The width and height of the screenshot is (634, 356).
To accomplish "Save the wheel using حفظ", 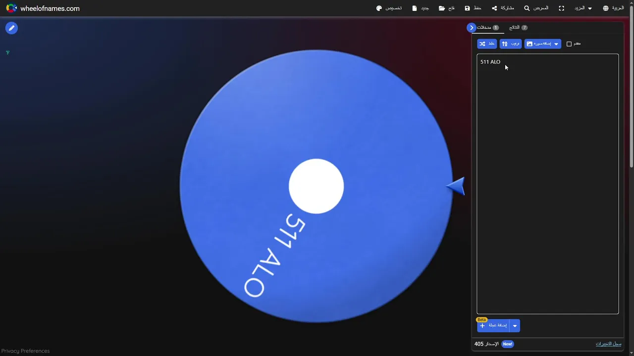I will click(x=473, y=8).
